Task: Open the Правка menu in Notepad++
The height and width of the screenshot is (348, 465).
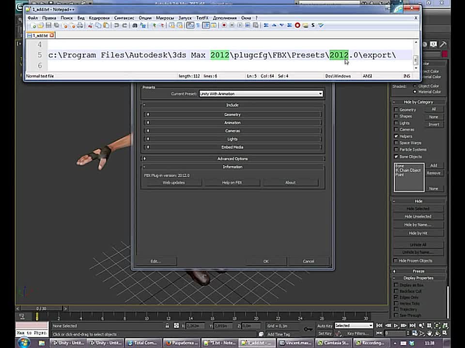Action: pyautogui.click(x=49, y=18)
